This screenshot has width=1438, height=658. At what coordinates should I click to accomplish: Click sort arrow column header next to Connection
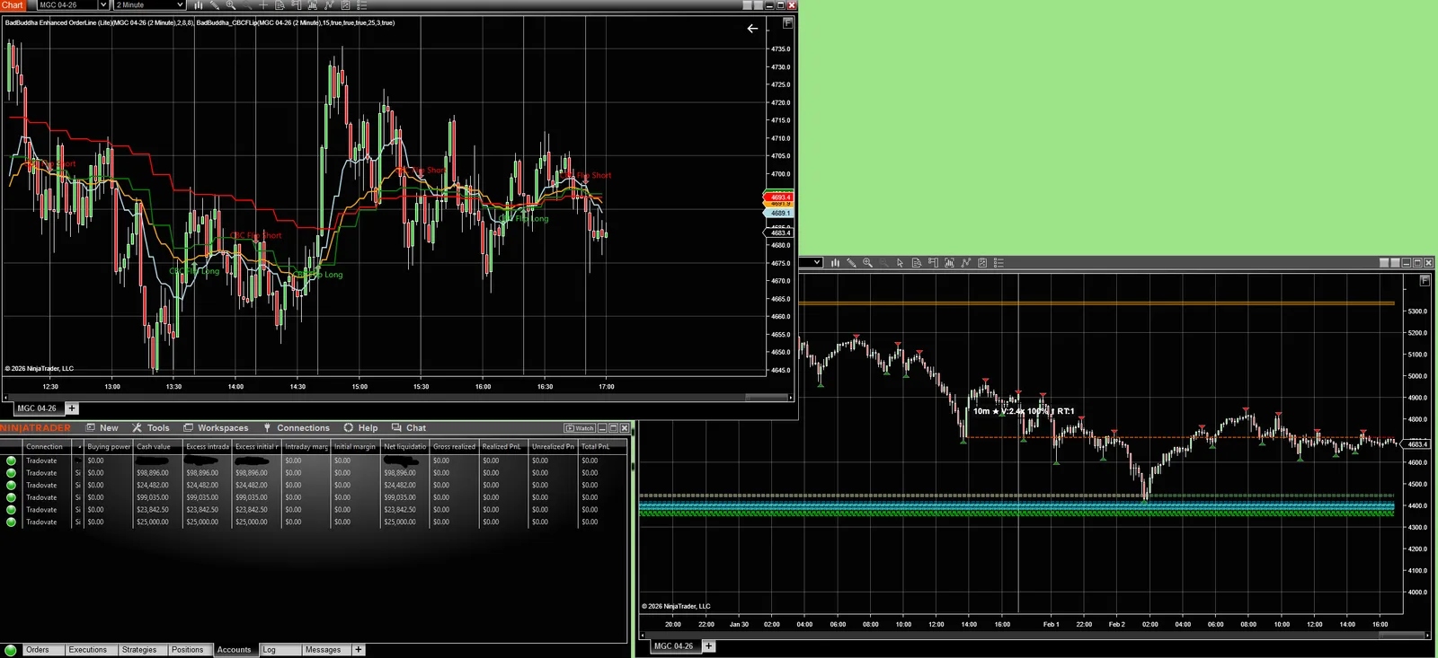point(79,446)
